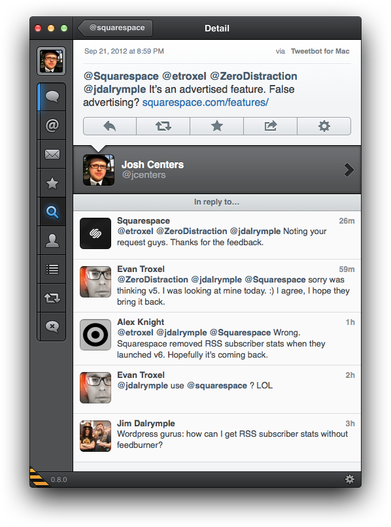Open @etroxel mention in main tweet
Viewport: 391px width, 527px height.
click(x=184, y=76)
